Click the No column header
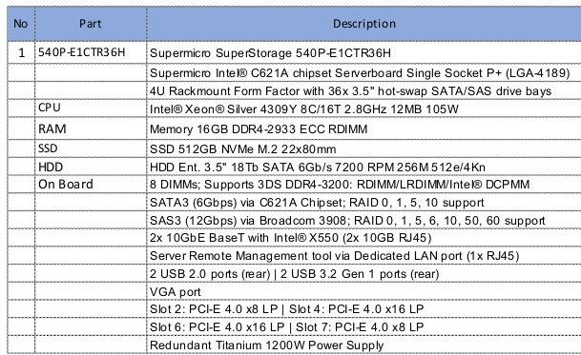Screen dimensions: 581x355 pos(21,24)
